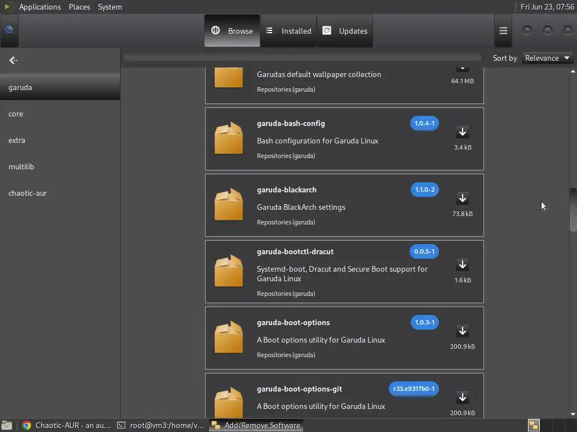Switch to root@vm3 terminal taskbar window
The height and width of the screenshot is (432, 577).
pyautogui.click(x=161, y=425)
